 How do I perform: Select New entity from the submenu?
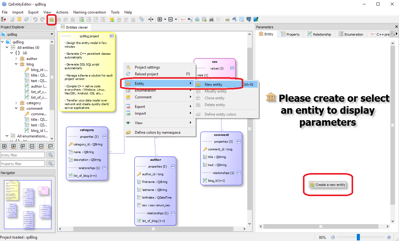point(213,85)
